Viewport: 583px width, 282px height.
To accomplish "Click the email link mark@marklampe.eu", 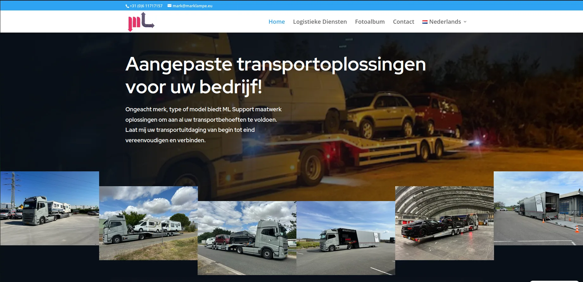I will coord(193,6).
